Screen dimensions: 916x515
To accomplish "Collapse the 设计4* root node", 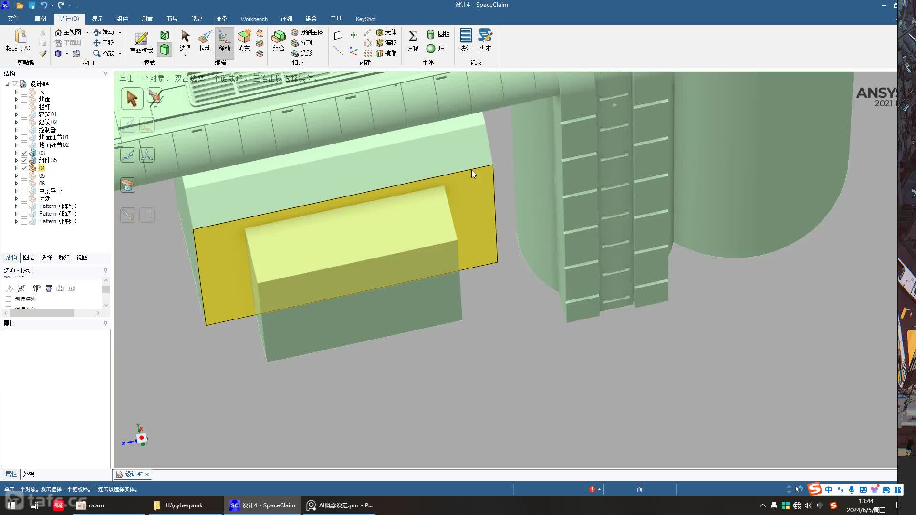I will (7, 84).
